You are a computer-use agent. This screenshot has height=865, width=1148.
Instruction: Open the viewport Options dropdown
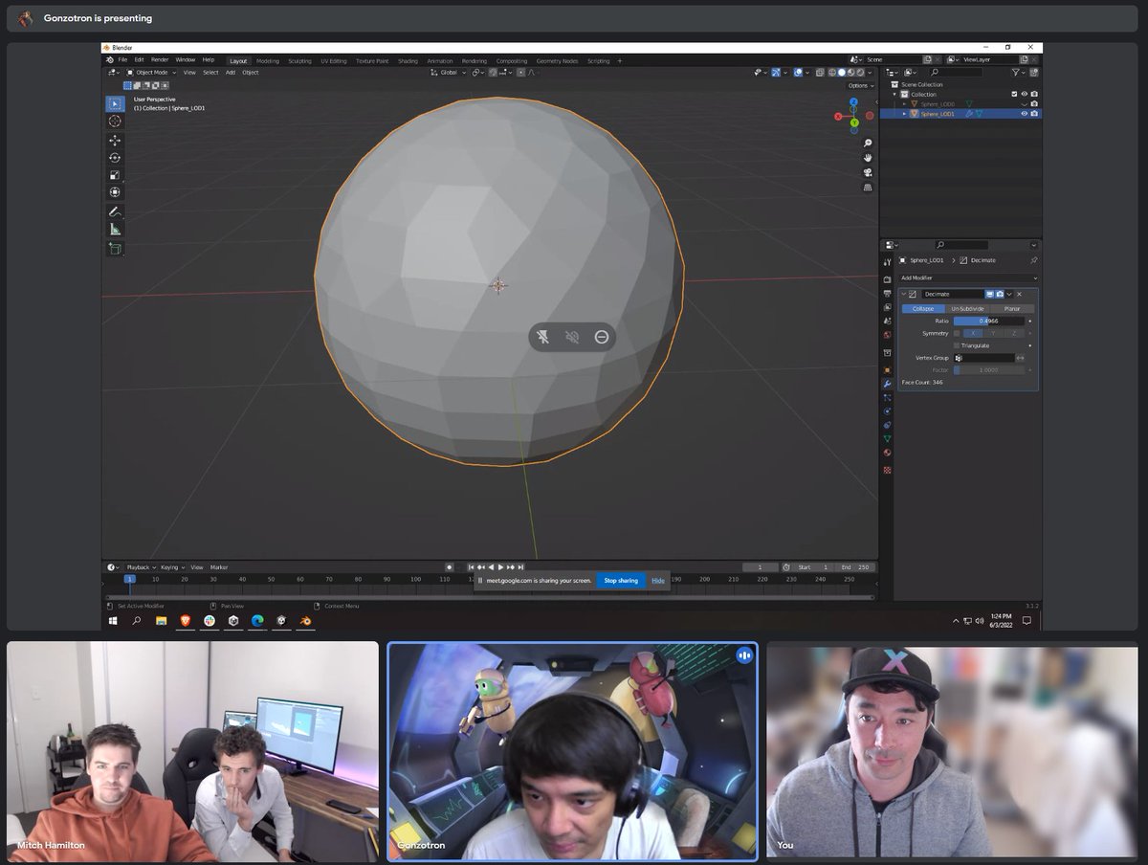click(861, 85)
